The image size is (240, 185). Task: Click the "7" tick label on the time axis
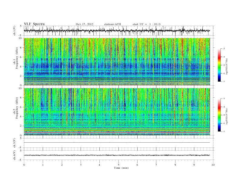click(x=156, y=165)
